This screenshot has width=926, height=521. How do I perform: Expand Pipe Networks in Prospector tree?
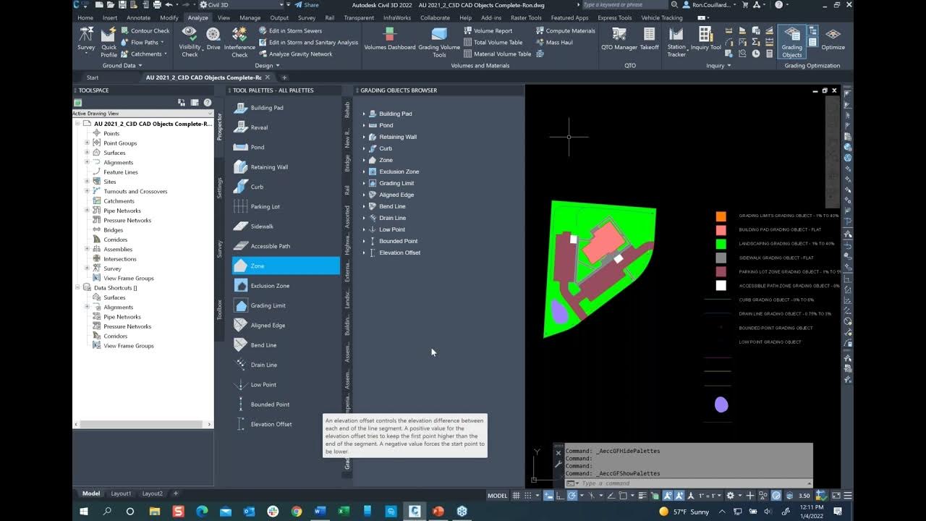87,211
